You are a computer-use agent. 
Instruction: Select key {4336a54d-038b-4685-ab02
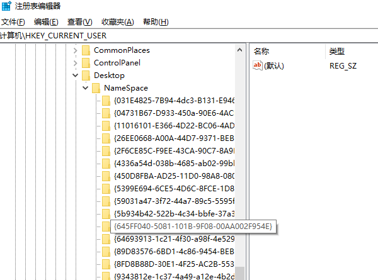coord(174,164)
